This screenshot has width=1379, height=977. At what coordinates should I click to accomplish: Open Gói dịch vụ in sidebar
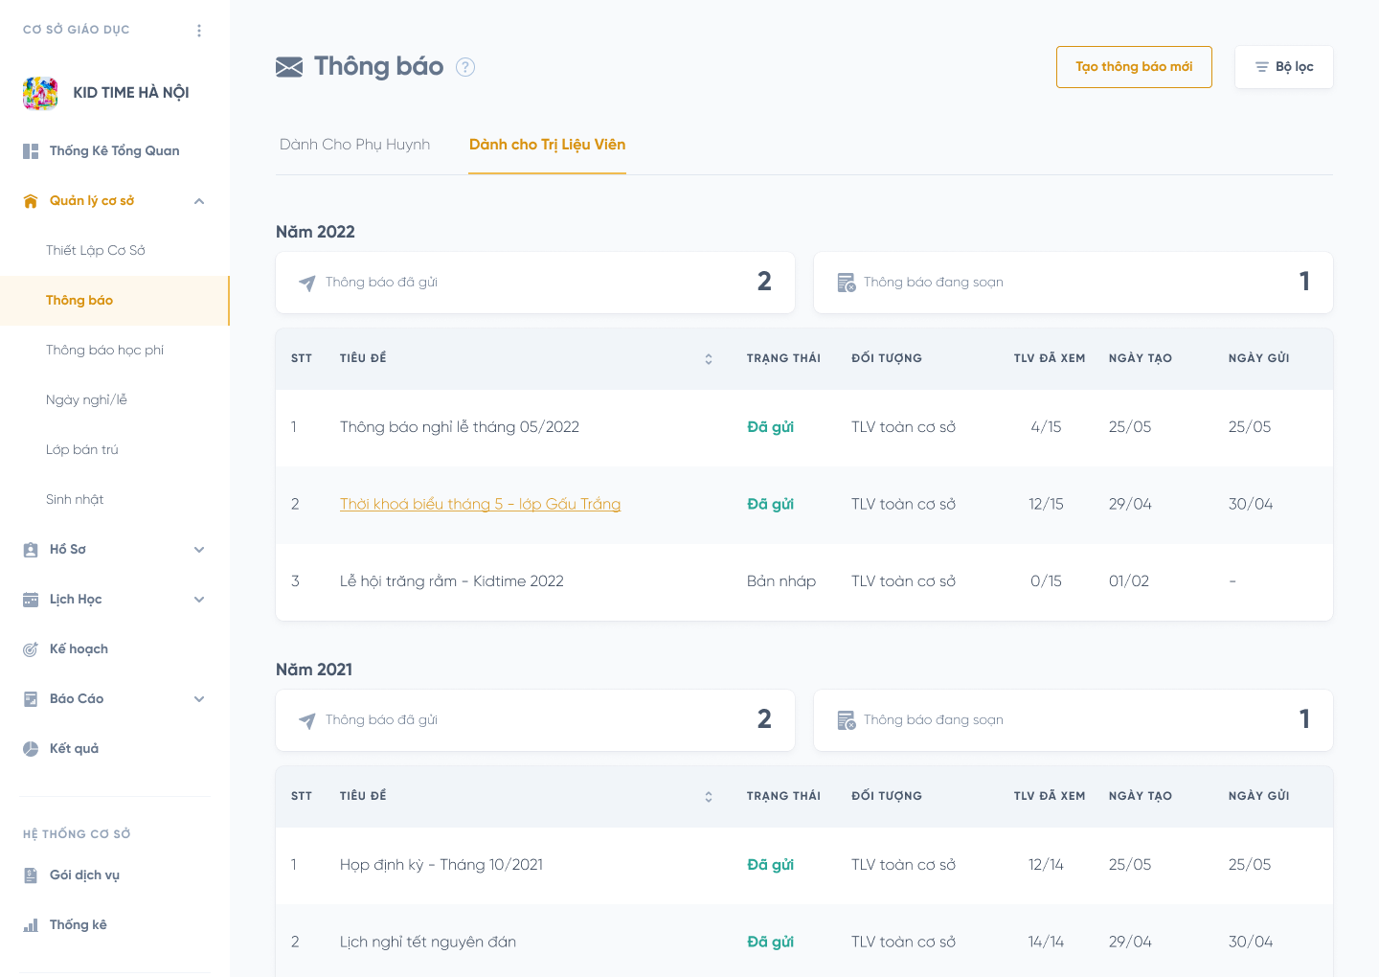84,875
